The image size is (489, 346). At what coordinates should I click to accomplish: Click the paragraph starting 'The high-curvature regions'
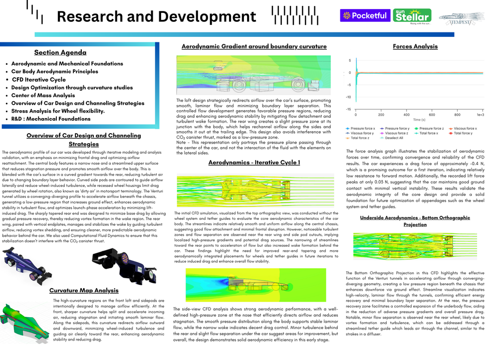point(109,320)
